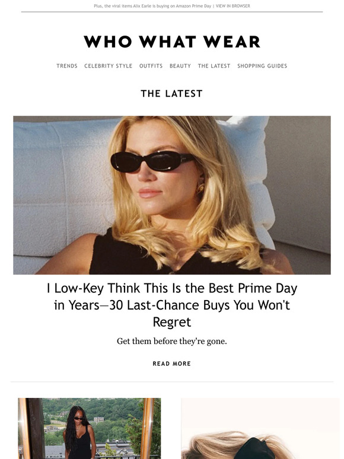This screenshot has height=459, width=344.
Task: Click the READ MORE button
Action: [x=172, y=364]
